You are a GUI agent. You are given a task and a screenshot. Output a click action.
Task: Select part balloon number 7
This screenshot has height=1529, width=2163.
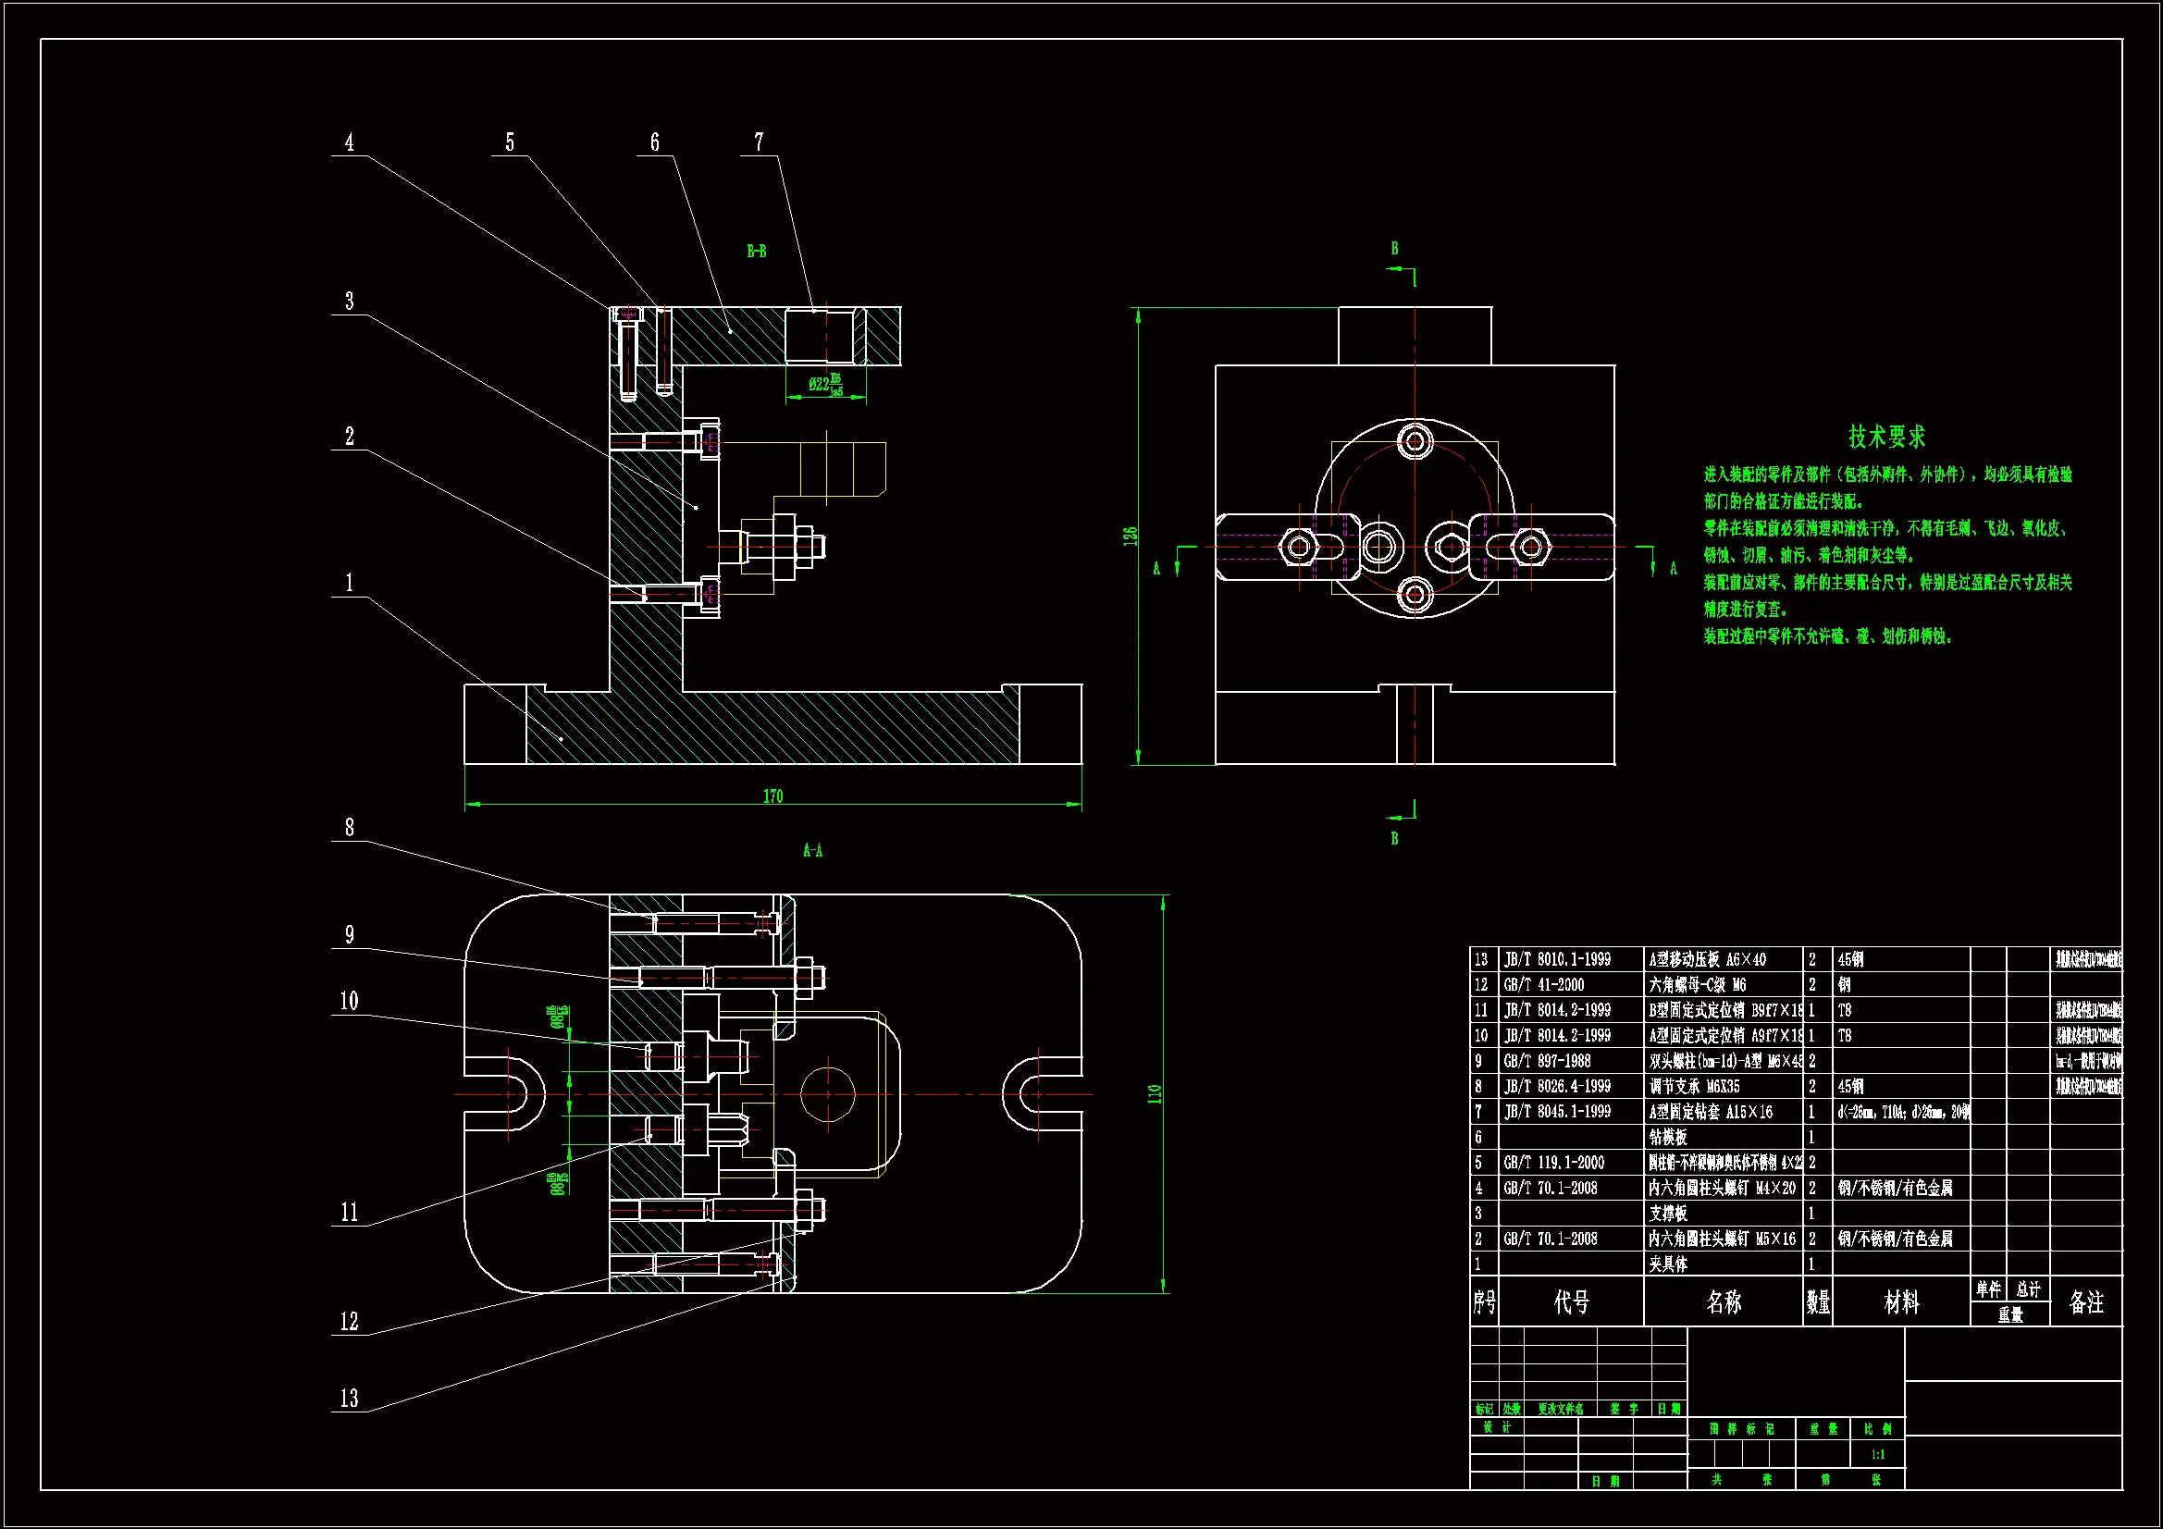tap(760, 142)
